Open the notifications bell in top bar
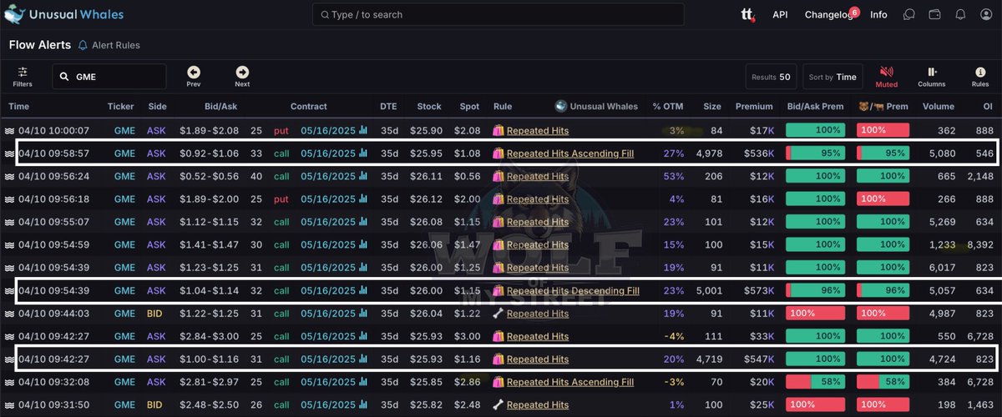Image resolution: width=1002 pixels, height=417 pixels. [x=960, y=15]
